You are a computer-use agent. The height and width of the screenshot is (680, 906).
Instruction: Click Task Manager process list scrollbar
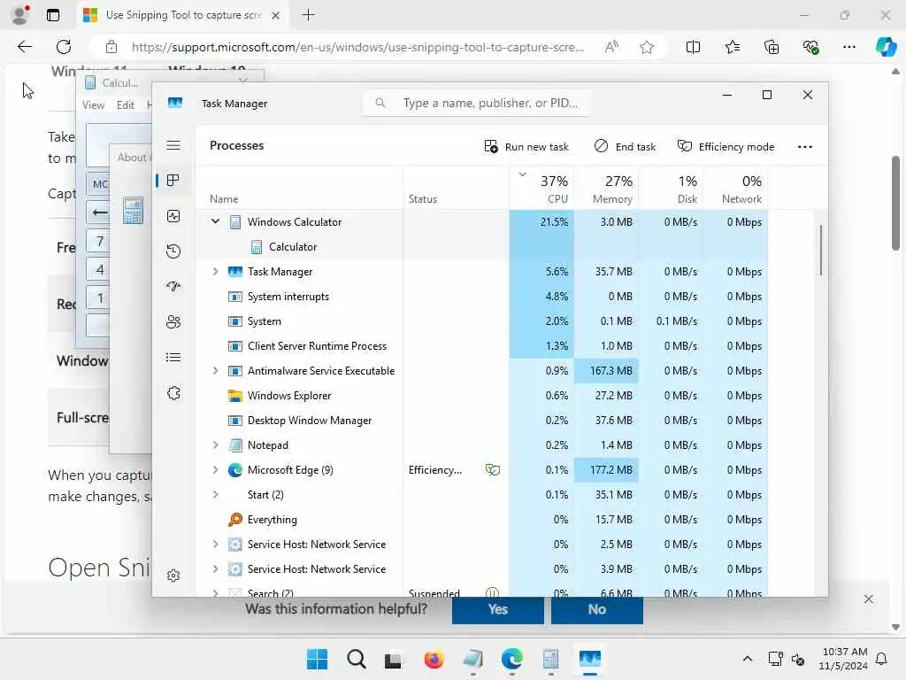[x=820, y=251]
